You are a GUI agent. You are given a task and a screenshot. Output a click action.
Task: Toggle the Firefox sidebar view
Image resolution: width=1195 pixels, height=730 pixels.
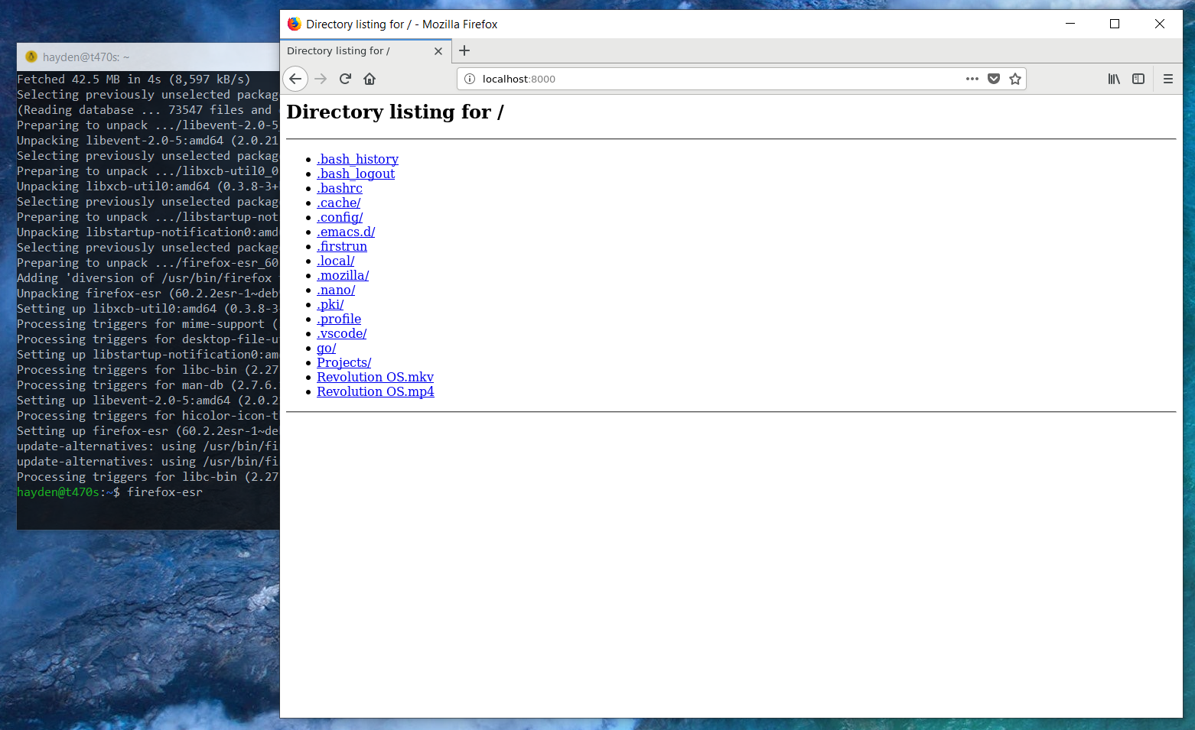pos(1138,78)
